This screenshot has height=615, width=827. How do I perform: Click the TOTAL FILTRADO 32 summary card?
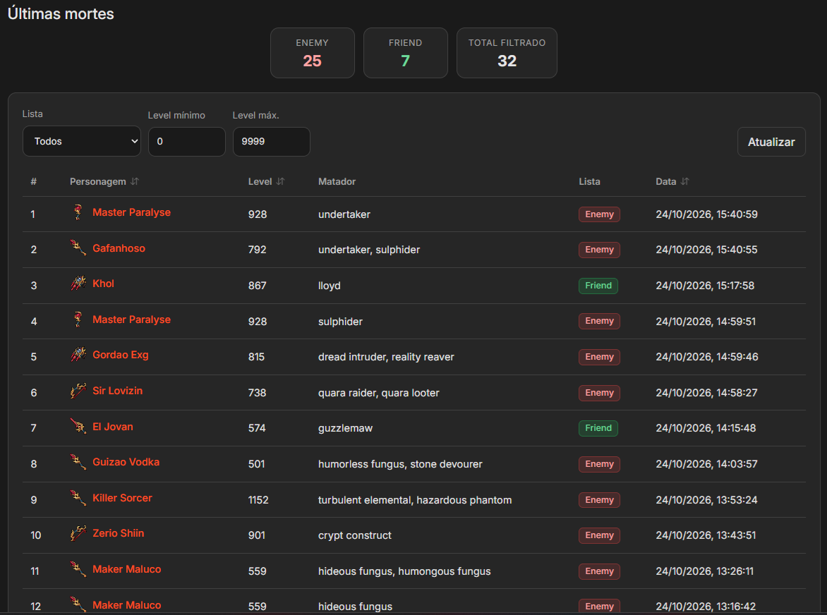(x=507, y=53)
